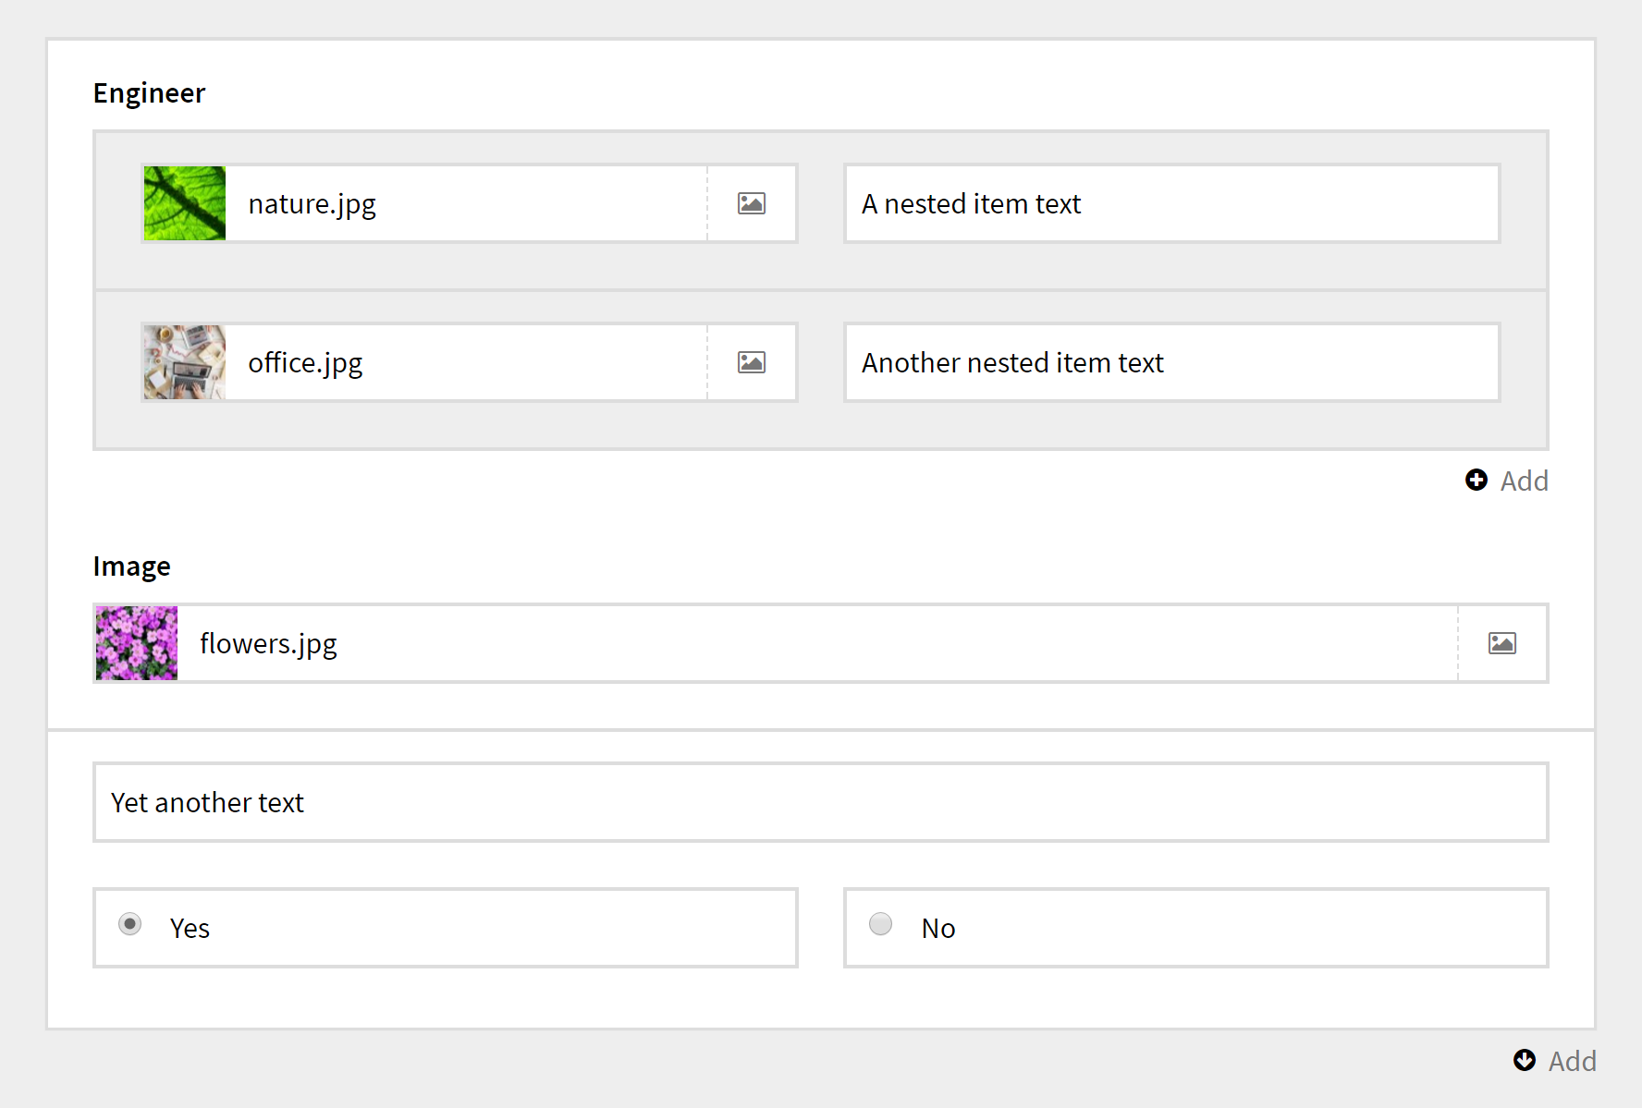Click the bottom Add link below the panel
This screenshot has width=1642, height=1108.
pyautogui.click(x=1572, y=1061)
